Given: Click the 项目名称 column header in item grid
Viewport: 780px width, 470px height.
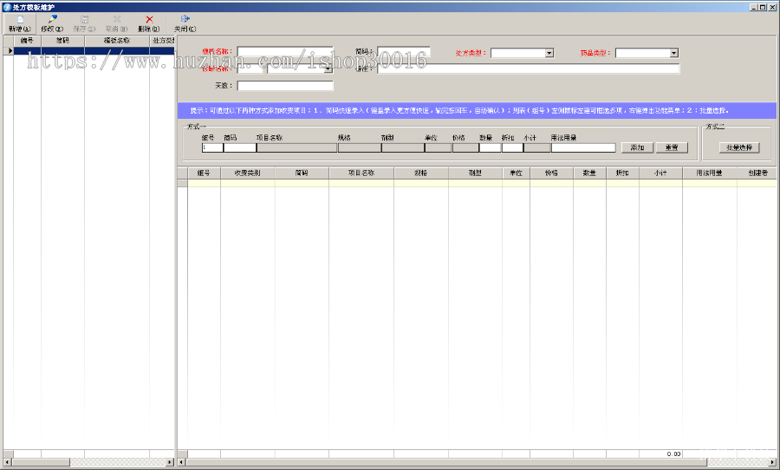Looking at the screenshot, I should coord(361,173).
